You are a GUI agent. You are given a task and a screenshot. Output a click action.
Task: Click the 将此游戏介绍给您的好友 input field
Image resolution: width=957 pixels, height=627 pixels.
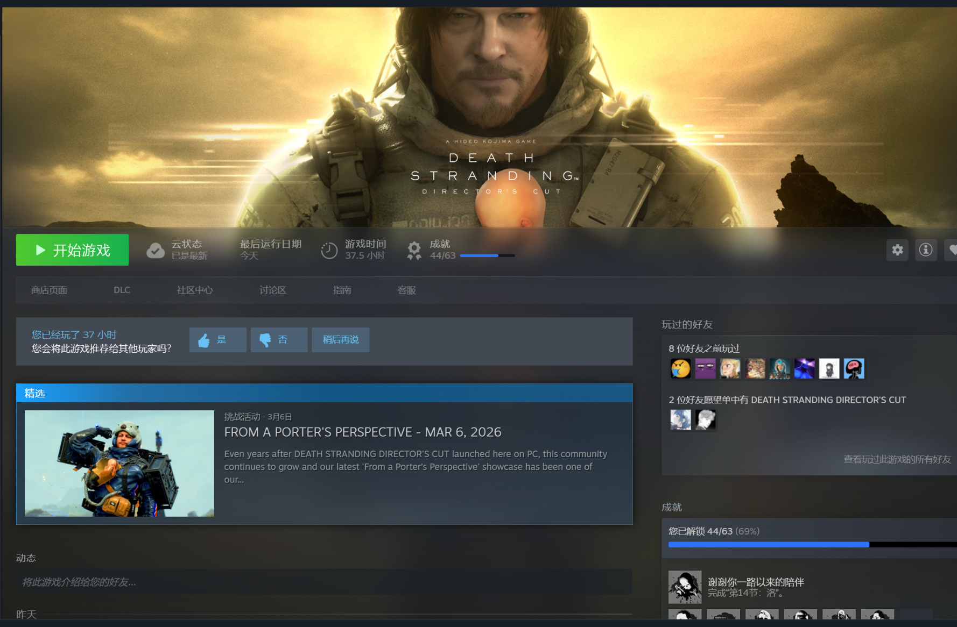(324, 582)
